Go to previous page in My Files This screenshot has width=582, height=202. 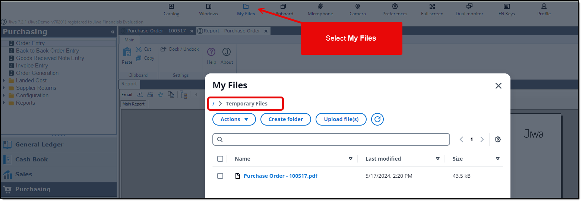[461, 139]
